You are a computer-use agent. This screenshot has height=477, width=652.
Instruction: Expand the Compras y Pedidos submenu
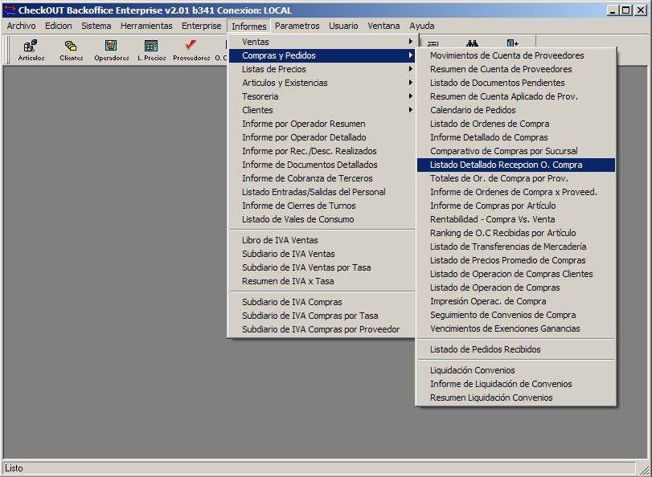point(322,55)
